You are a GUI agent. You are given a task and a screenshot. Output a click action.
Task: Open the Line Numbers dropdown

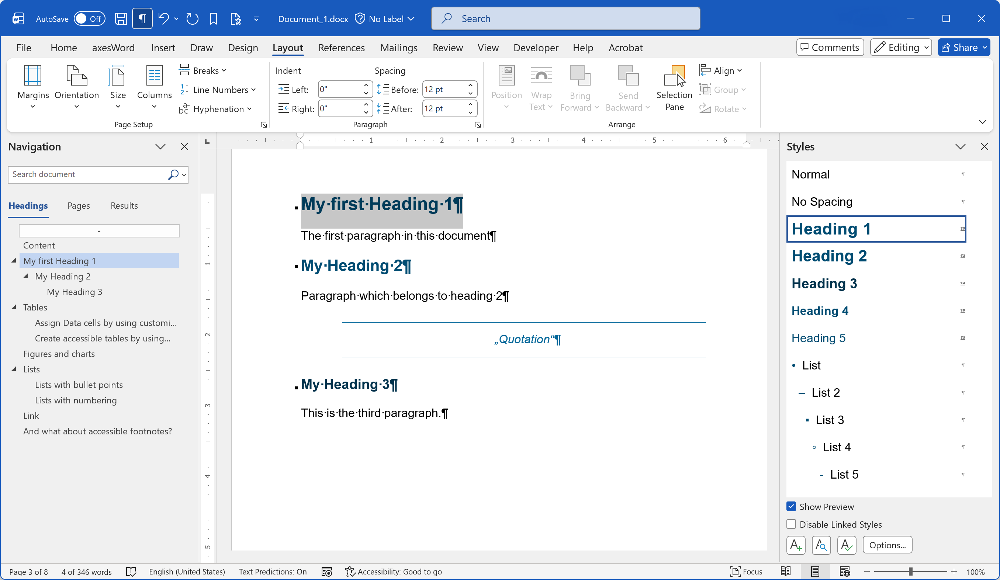[218, 90]
